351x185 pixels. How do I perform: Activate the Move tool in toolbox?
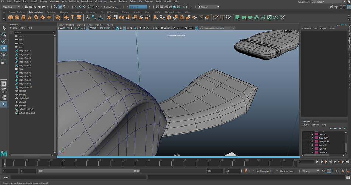(4, 48)
